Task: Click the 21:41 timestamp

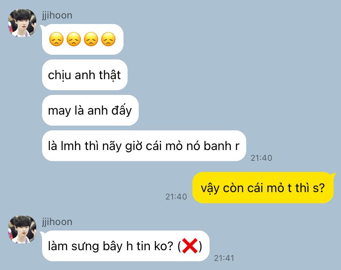Action: coord(224,258)
